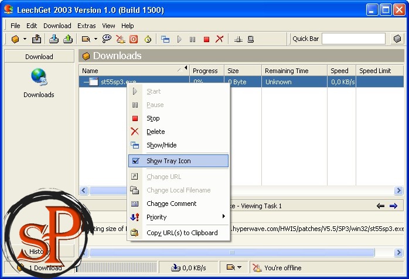The height and width of the screenshot is (279, 409).
Task: Open the Downloads globe icon in sidebar
Action: click(x=39, y=77)
